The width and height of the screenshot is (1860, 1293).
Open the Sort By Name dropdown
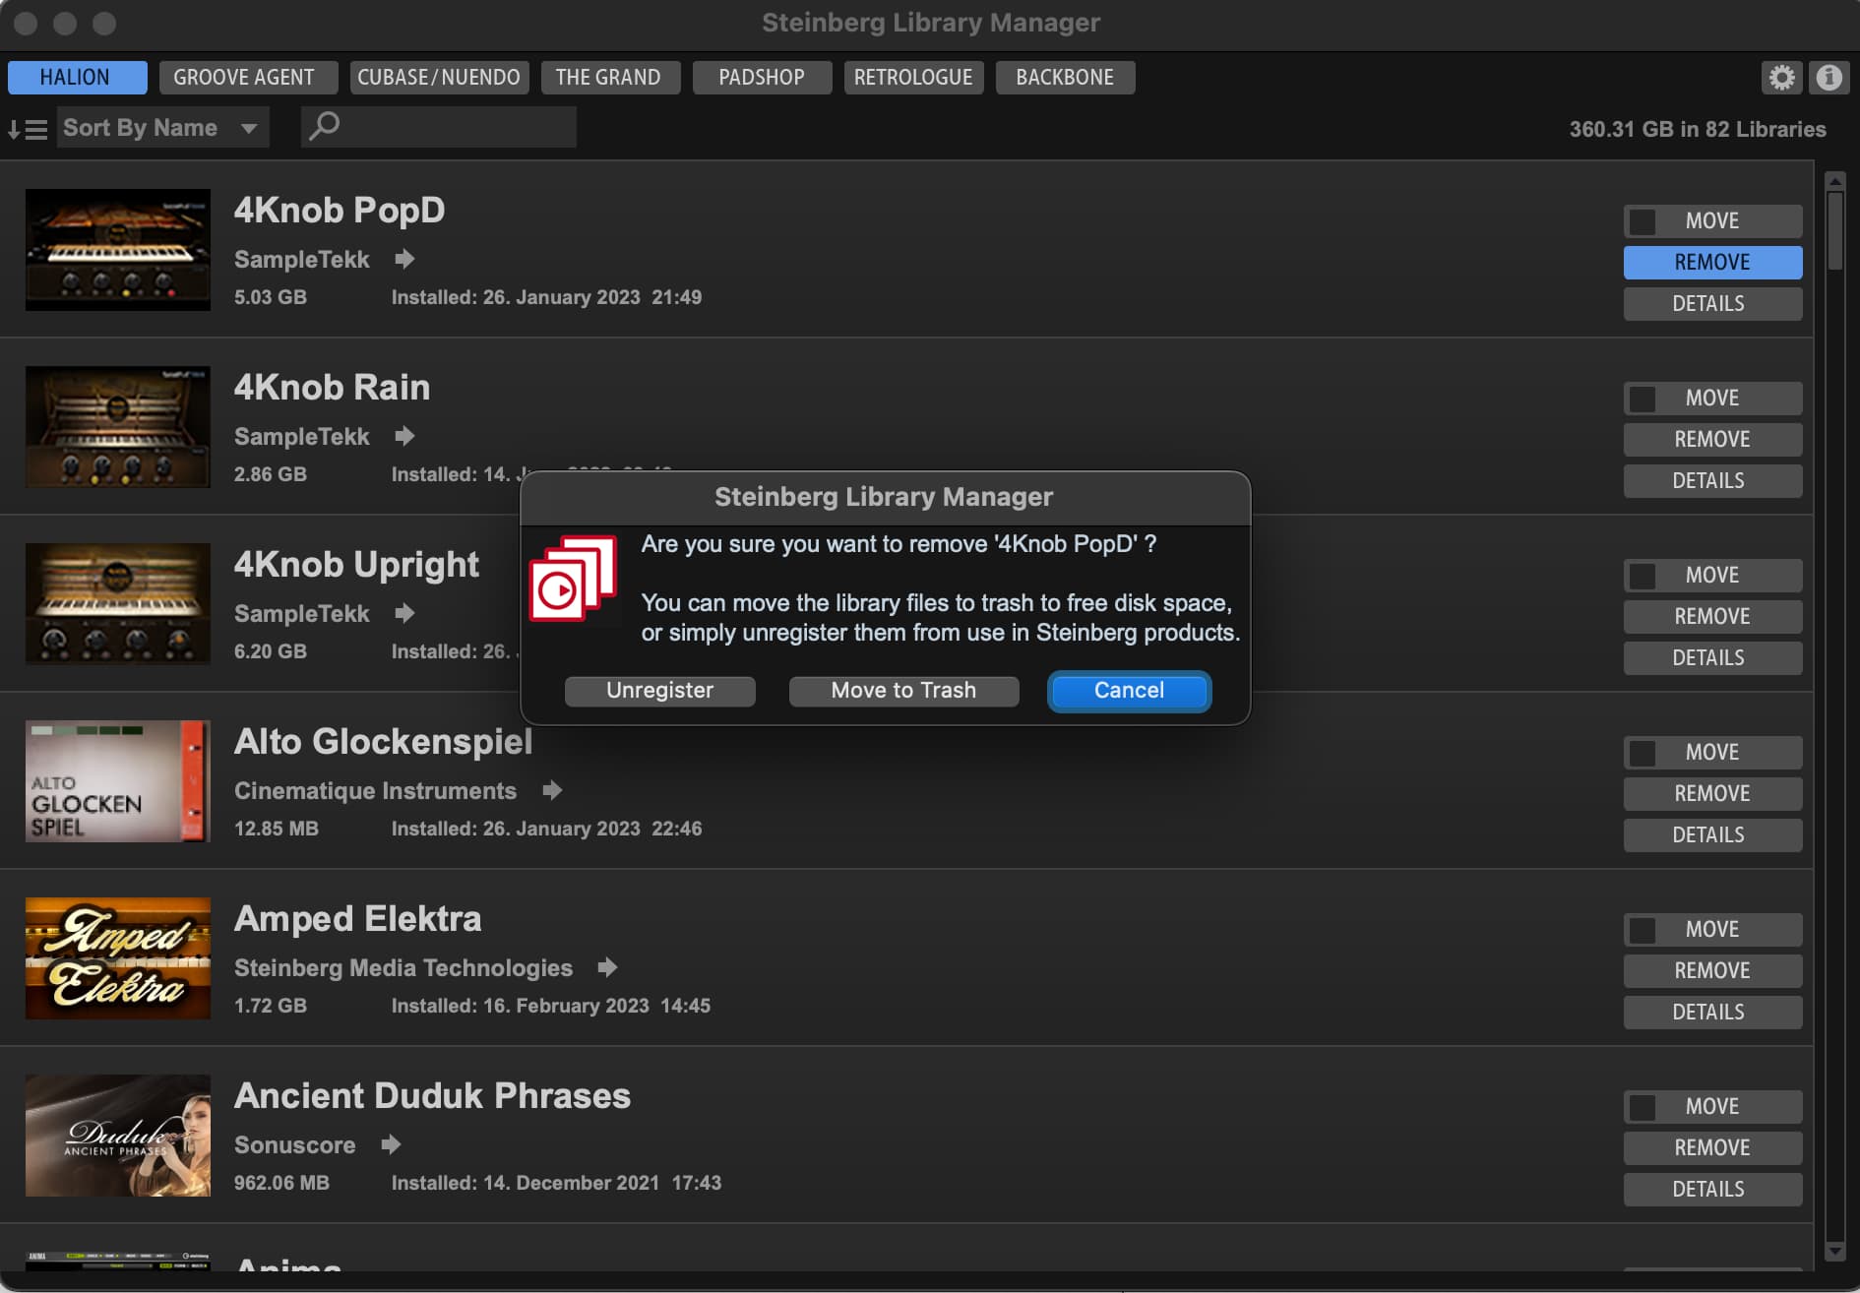(x=162, y=128)
